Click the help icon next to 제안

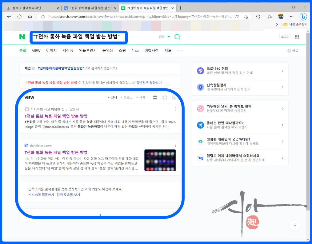point(34,68)
